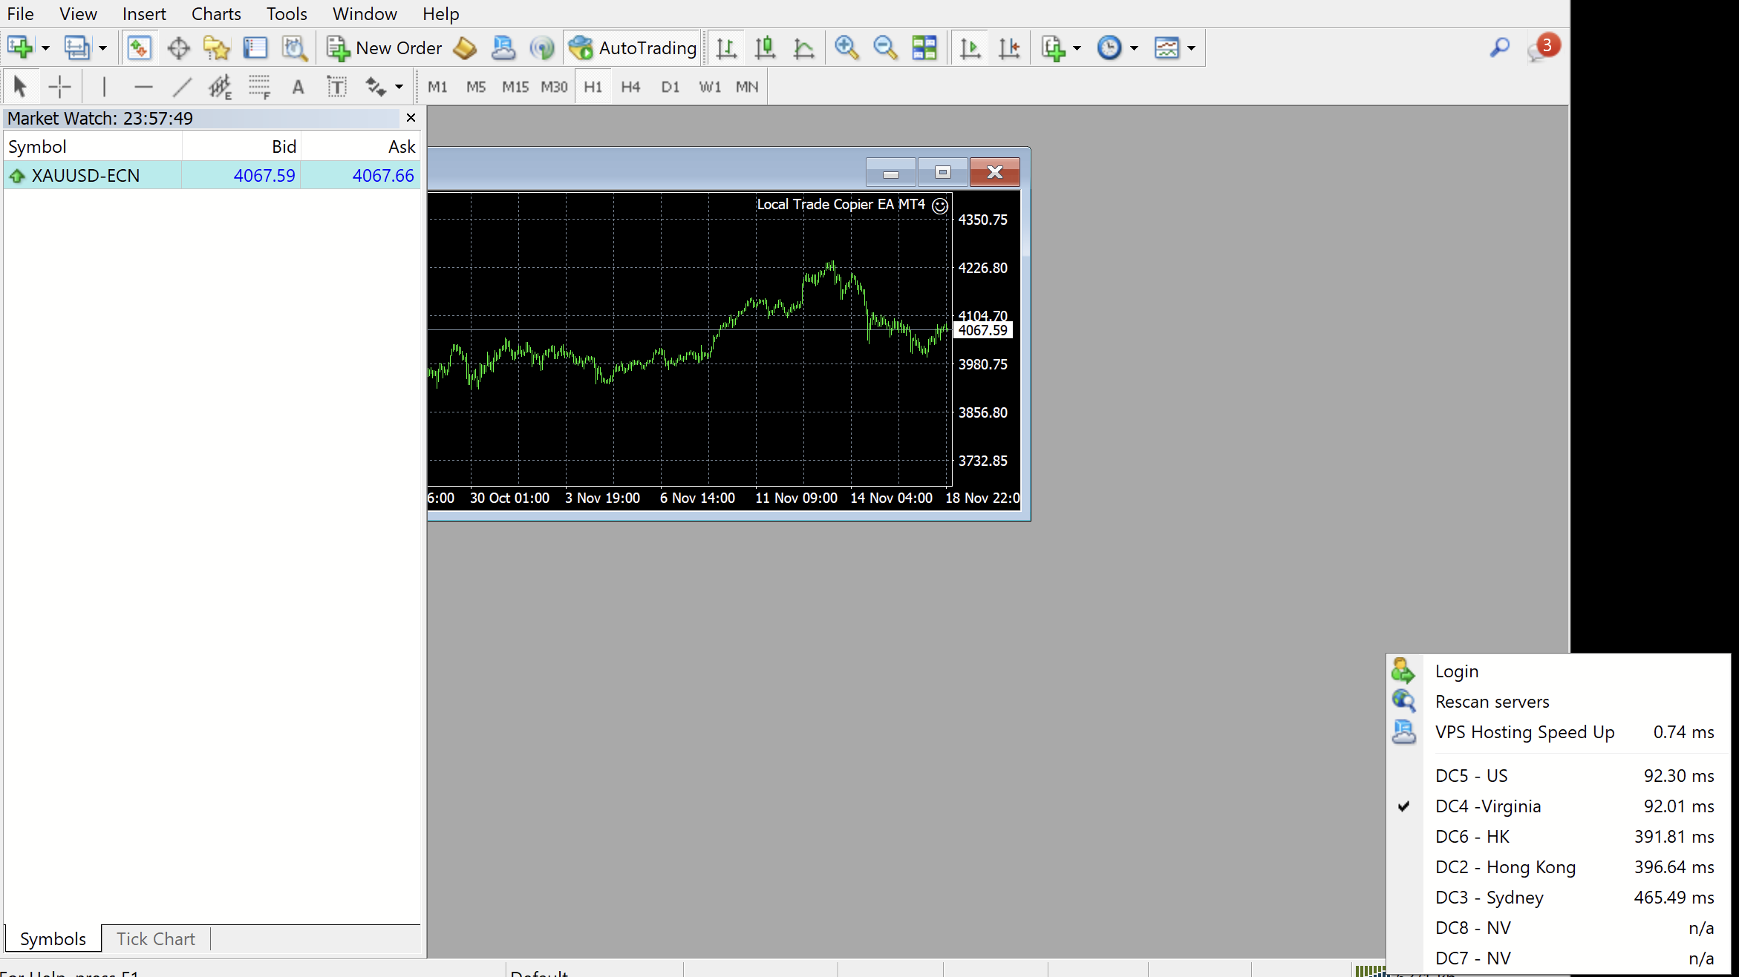Open the chart templates dropdown arrow

(x=1191, y=48)
